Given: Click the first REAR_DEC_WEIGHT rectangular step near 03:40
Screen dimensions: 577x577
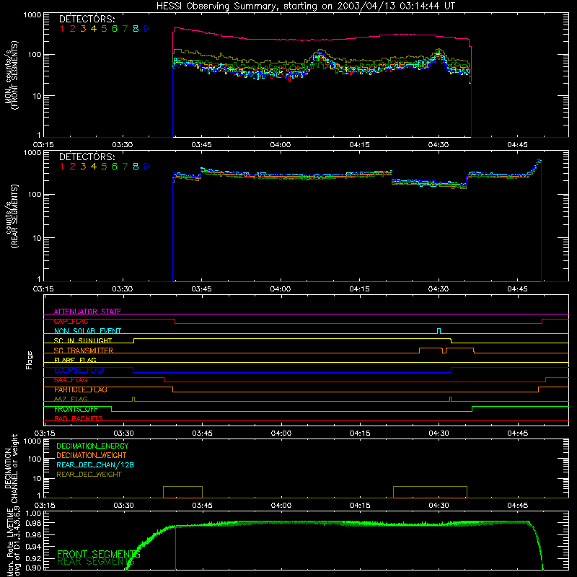Looking at the screenshot, I should click(182, 492).
